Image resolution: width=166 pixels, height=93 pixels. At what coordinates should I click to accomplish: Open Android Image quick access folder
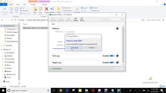point(11,32)
